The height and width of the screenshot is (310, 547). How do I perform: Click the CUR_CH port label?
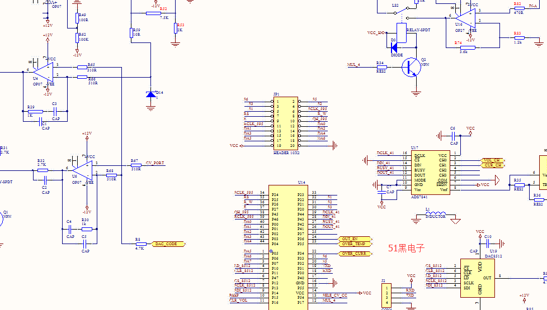pos(493,165)
